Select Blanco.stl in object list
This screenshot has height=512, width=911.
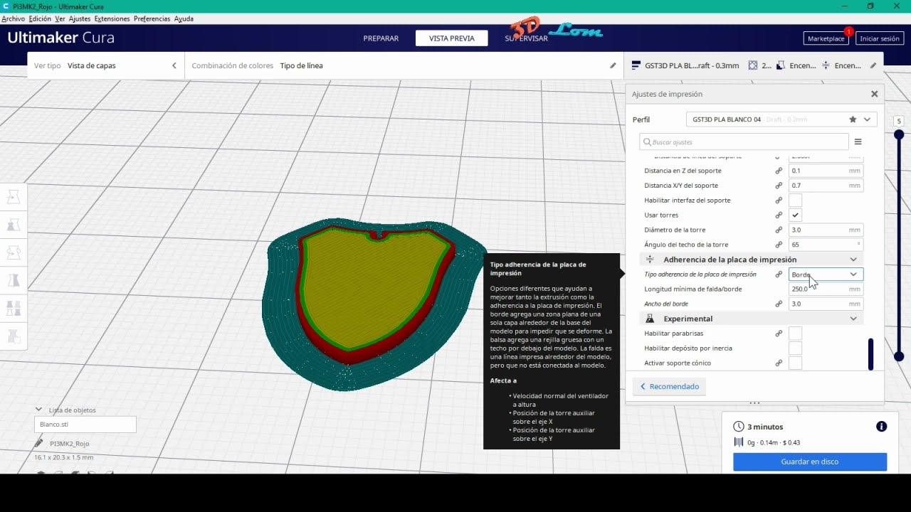pos(85,425)
